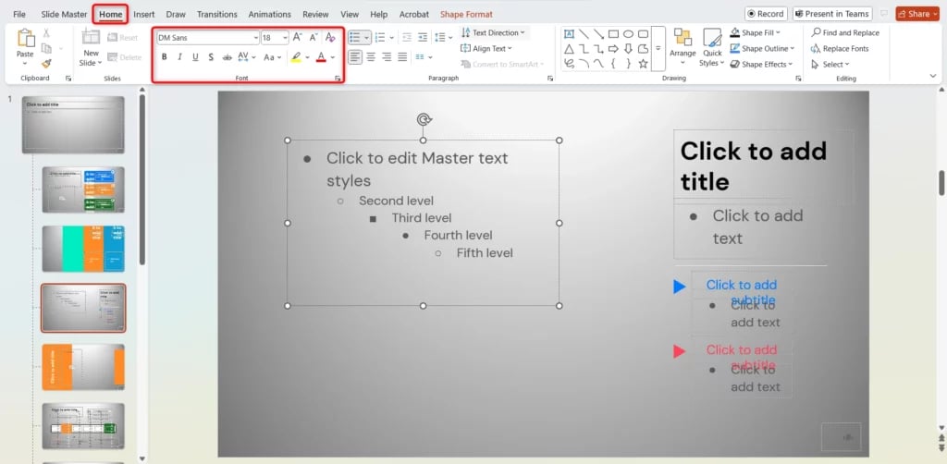
Task: Toggle Italic formatting
Action: pyautogui.click(x=179, y=57)
